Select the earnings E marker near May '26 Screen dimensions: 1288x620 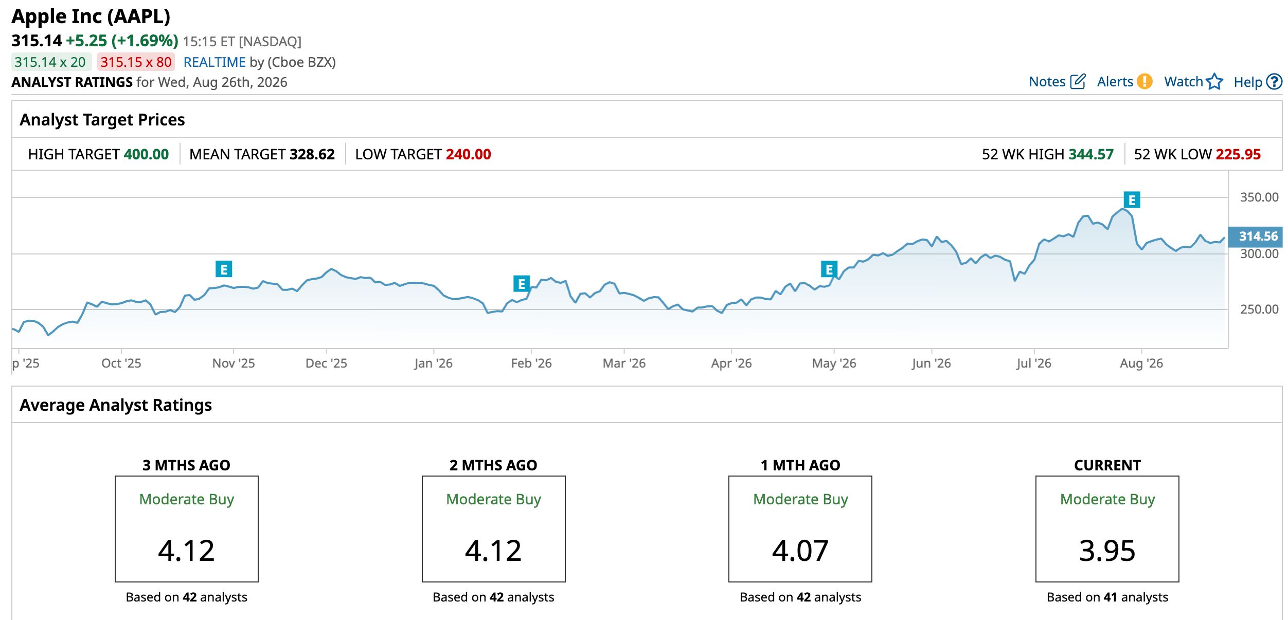click(829, 269)
